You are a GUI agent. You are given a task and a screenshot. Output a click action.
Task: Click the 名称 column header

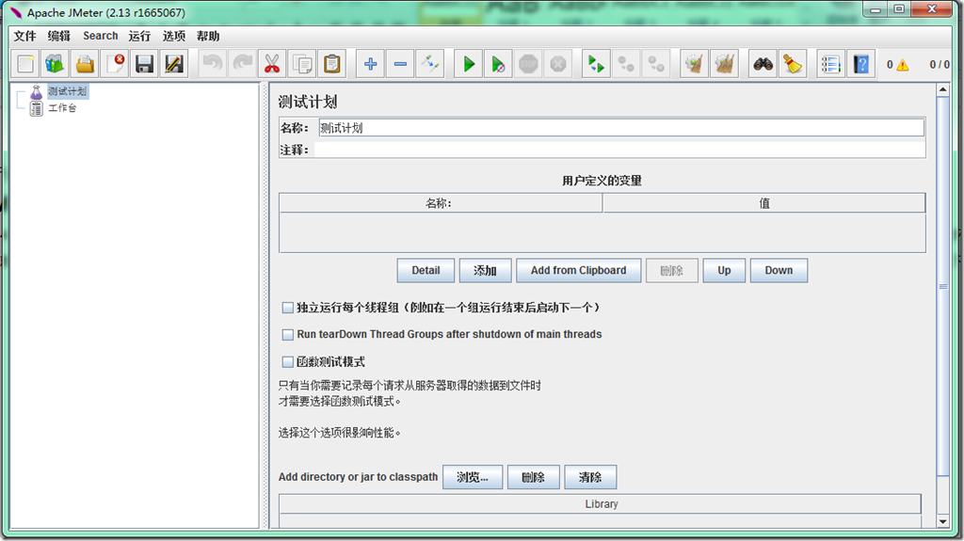(x=441, y=203)
